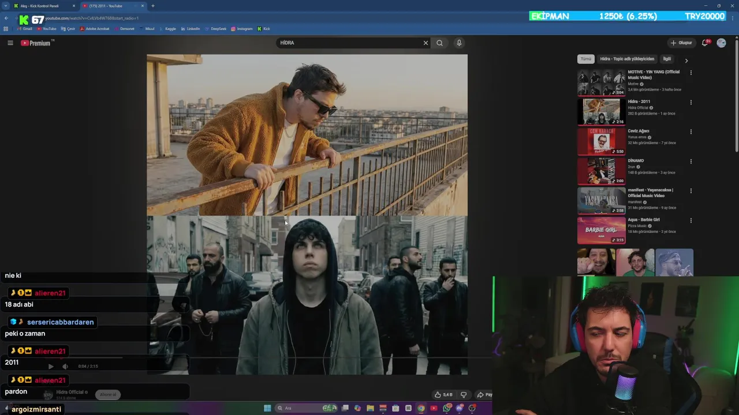Open the YouTube notifications bell

click(x=705, y=43)
